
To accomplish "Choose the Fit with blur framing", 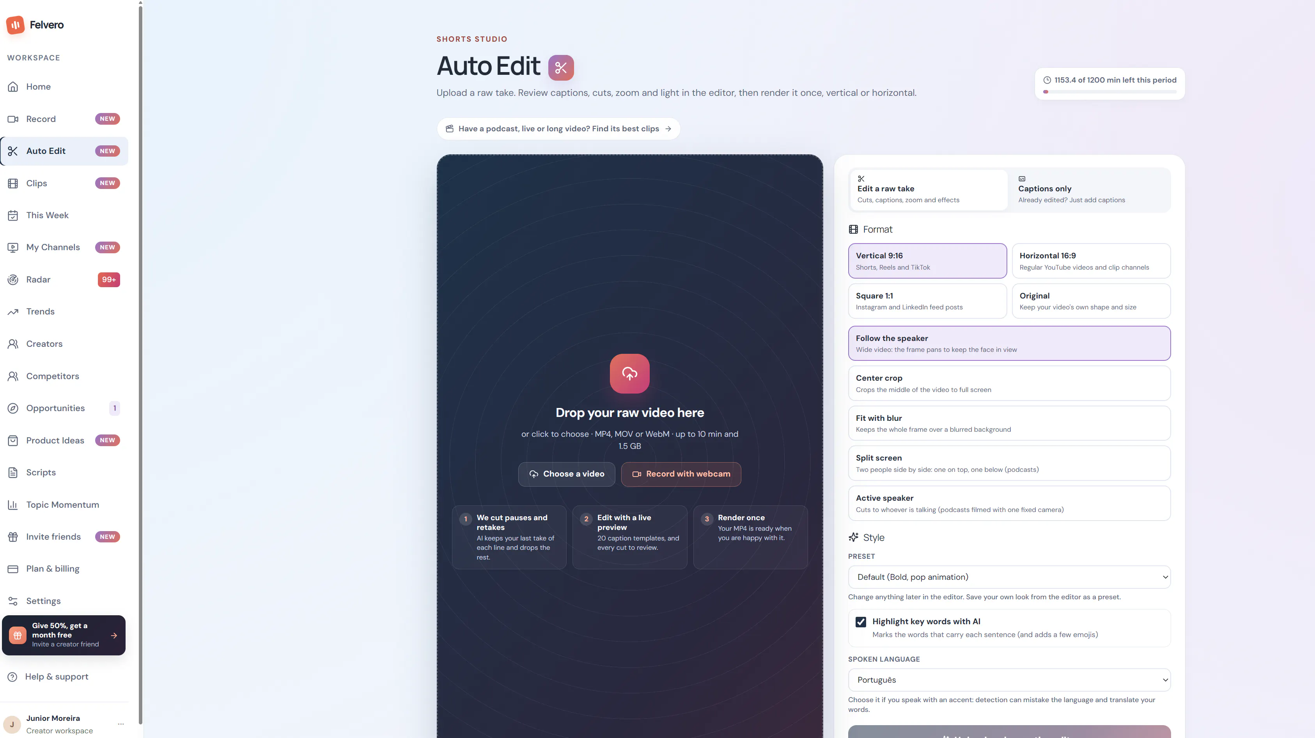I will click(1009, 423).
